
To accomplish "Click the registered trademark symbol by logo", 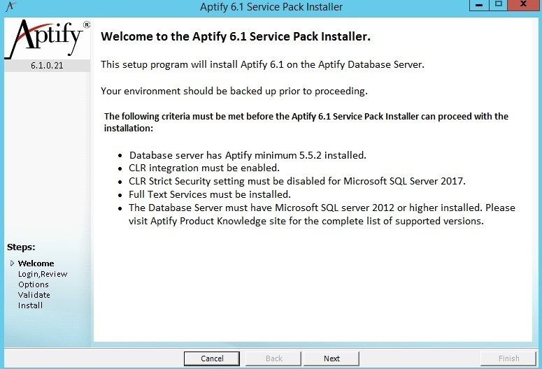I will (87, 24).
